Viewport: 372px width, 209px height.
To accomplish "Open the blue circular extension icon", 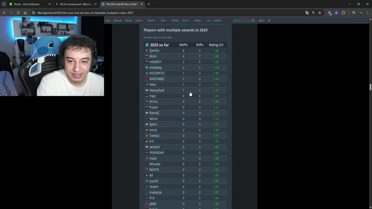I will tap(336, 13).
